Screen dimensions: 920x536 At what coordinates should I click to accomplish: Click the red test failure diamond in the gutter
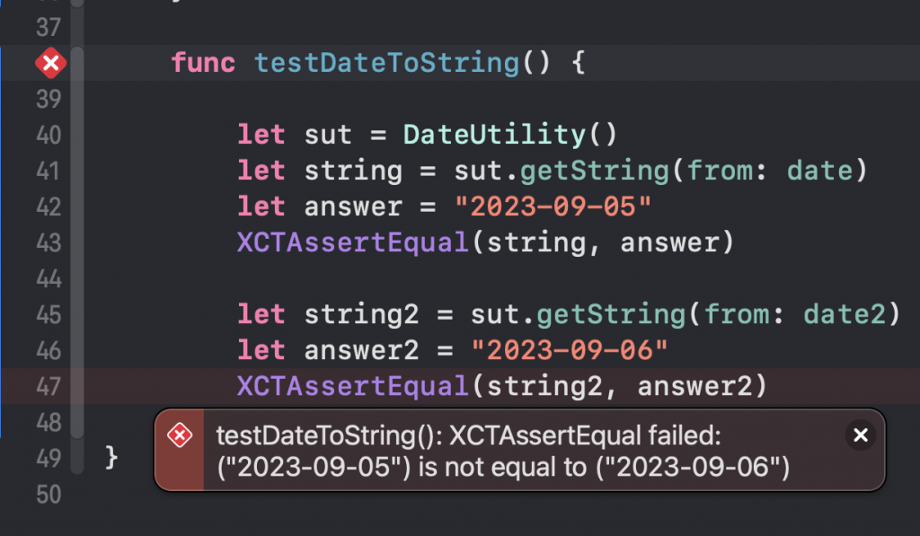tap(51, 63)
